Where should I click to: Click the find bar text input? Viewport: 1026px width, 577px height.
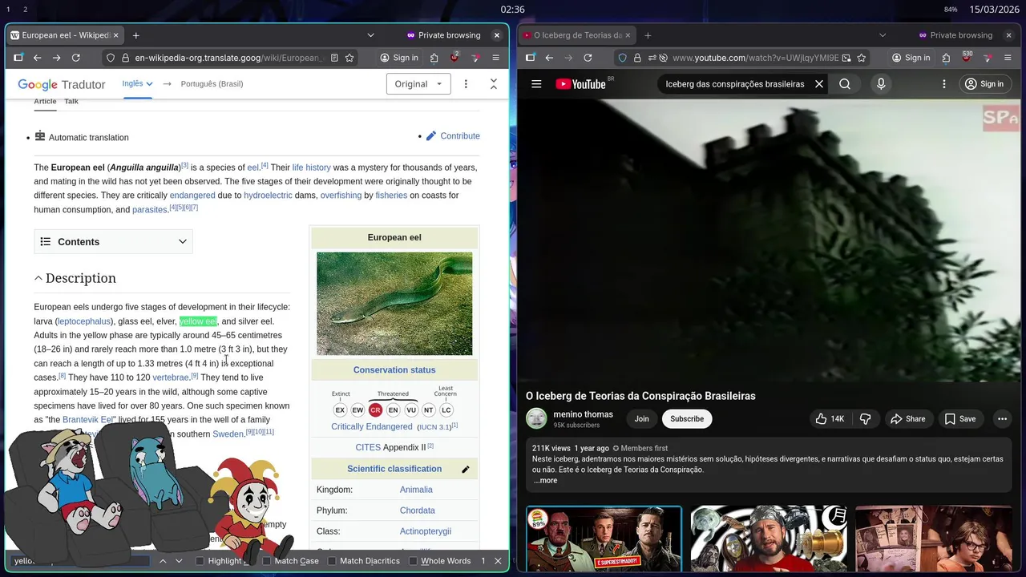(x=80, y=561)
